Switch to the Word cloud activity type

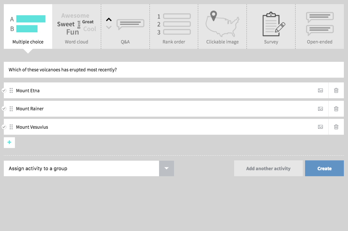tap(76, 27)
